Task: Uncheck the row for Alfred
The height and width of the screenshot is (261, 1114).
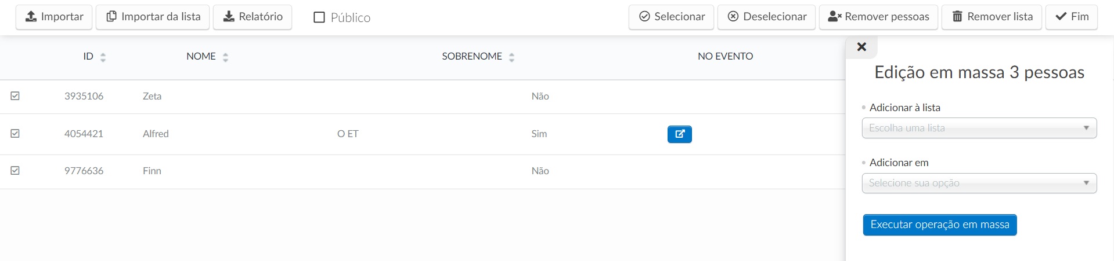Action: (x=15, y=134)
